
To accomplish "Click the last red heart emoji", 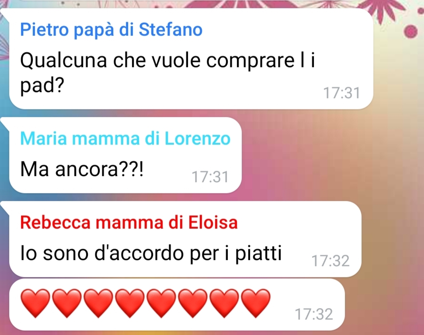I will pos(256,303).
